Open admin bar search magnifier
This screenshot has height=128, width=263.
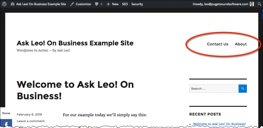coord(259,4)
